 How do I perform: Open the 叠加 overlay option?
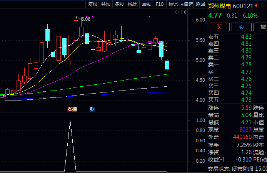(x=106, y=4)
